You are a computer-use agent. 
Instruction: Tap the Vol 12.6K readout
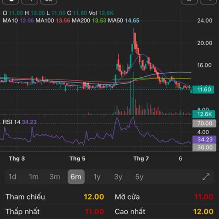tap(101, 13)
